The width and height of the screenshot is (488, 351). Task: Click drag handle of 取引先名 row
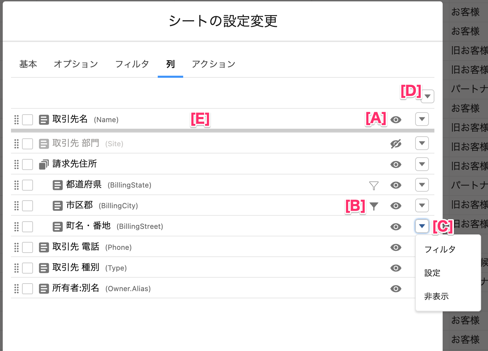[x=16, y=120]
